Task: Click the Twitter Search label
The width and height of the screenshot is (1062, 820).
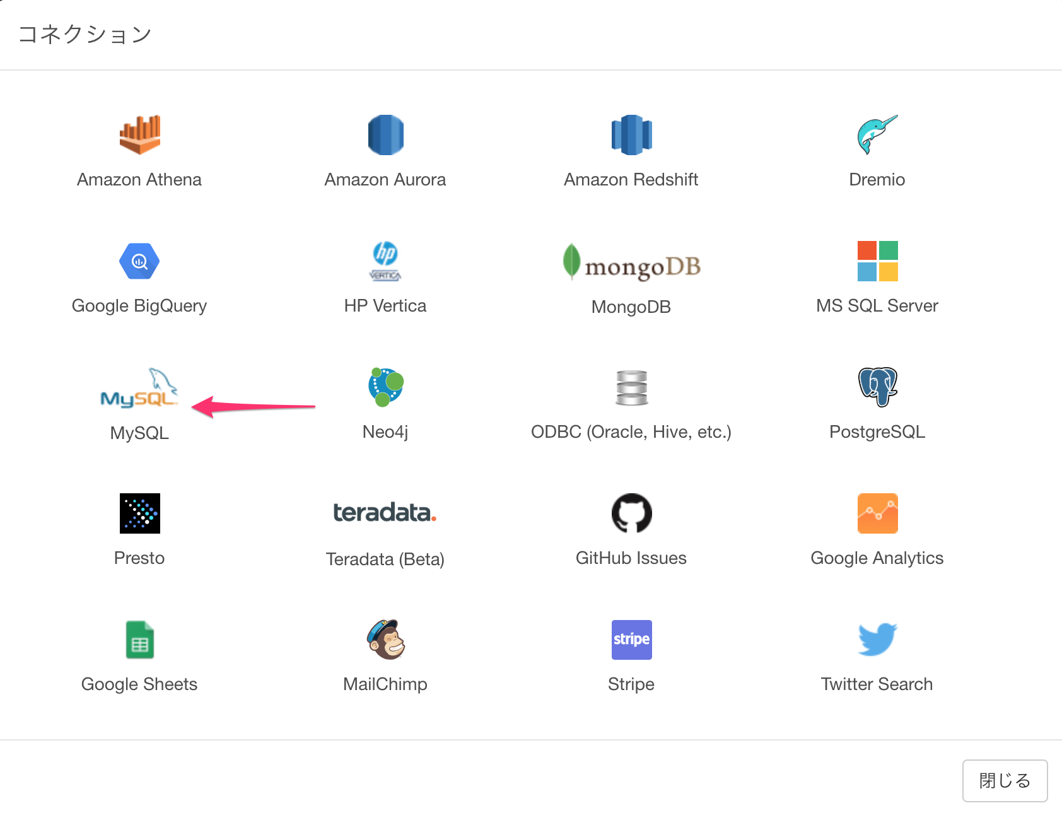Action: [877, 684]
